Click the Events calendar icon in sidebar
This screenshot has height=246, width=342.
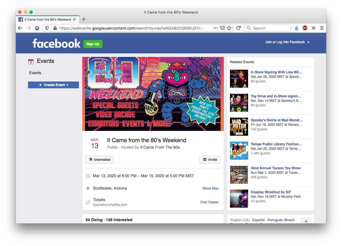tap(31, 61)
